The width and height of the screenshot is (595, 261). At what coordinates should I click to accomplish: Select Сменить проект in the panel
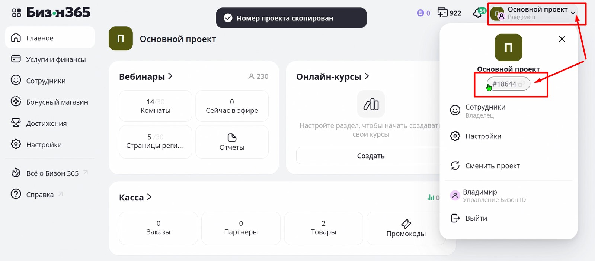pyautogui.click(x=492, y=166)
